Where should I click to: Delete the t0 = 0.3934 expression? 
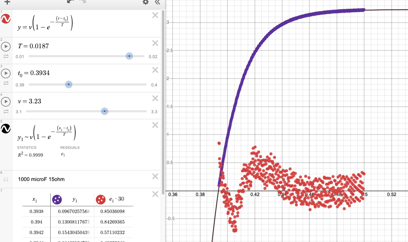(x=155, y=70)
